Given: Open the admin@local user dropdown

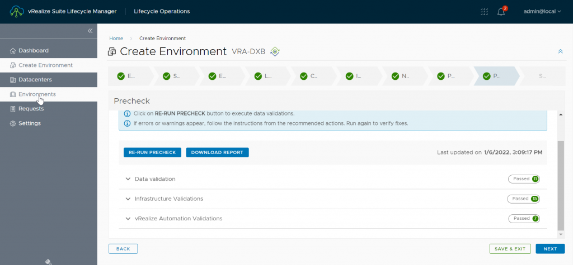Looking at the screenshot, I should [542, 11].
